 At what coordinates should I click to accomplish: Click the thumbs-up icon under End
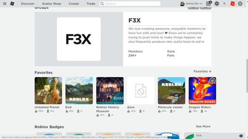(x=67, y=111)
